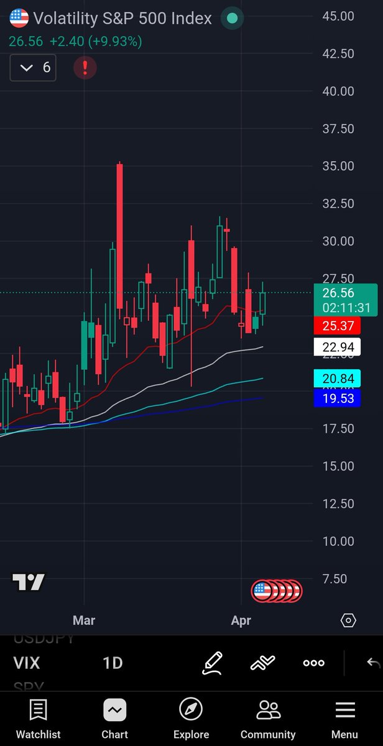Screen dimensions: 383x746
Task: Tap the 45.00 price axis label
Action: (339, 16)
